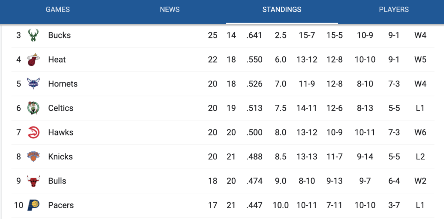
Task: Click the Milwaukee Bucks logo icon
Action: (33, 36)
